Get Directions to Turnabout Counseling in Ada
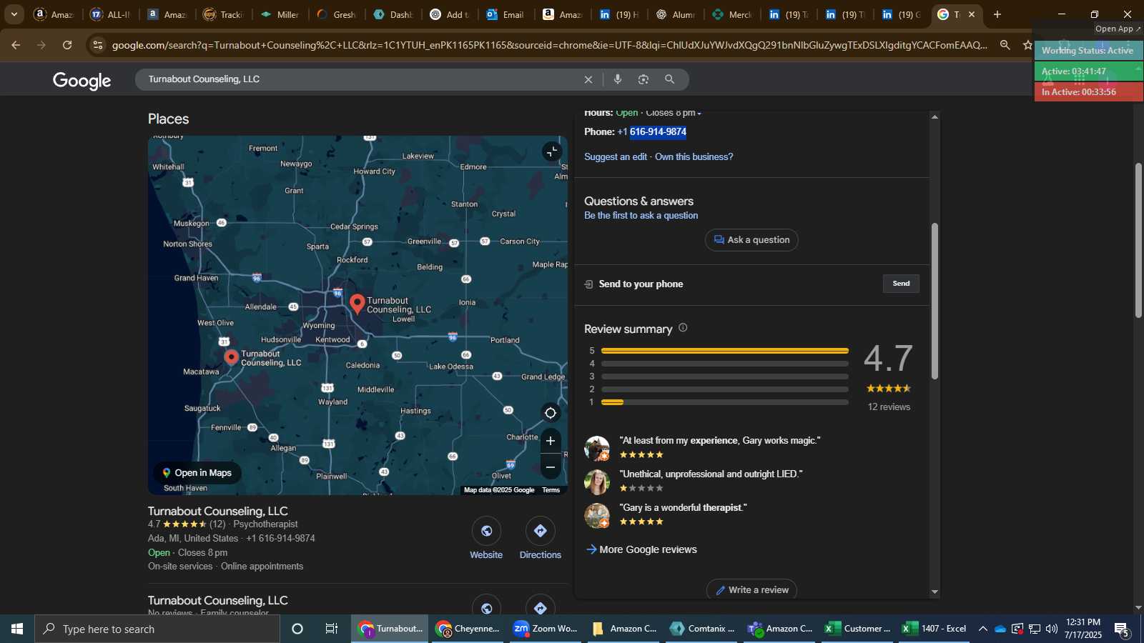 coord(540,539)
